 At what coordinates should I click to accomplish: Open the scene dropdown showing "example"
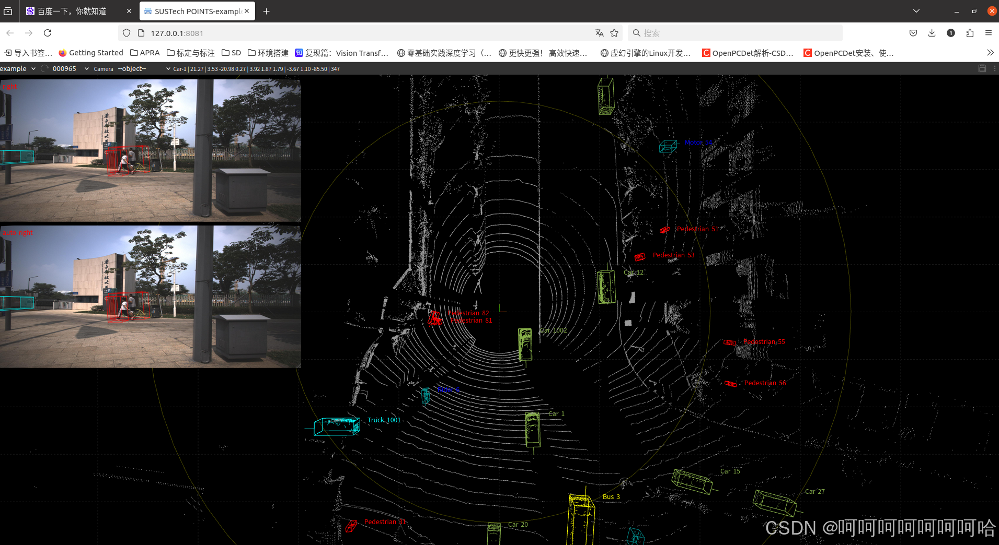(18, 68)
